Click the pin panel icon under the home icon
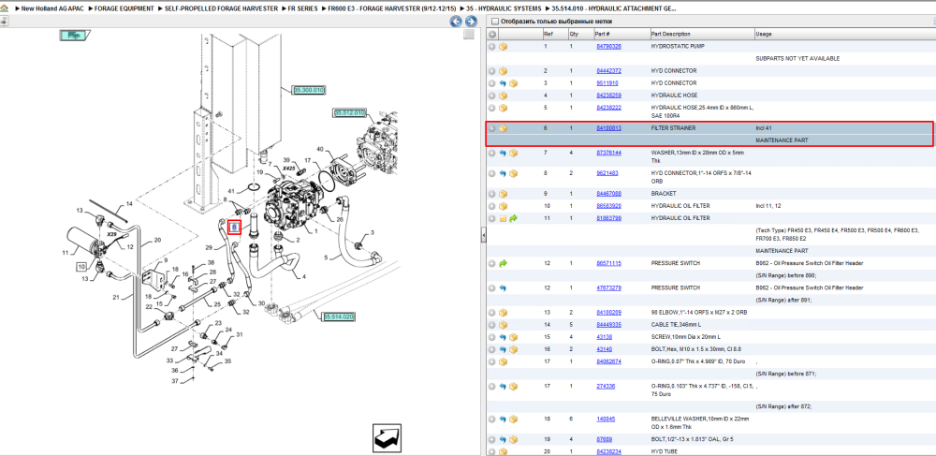Screen dimensions: 936x456 4,22
